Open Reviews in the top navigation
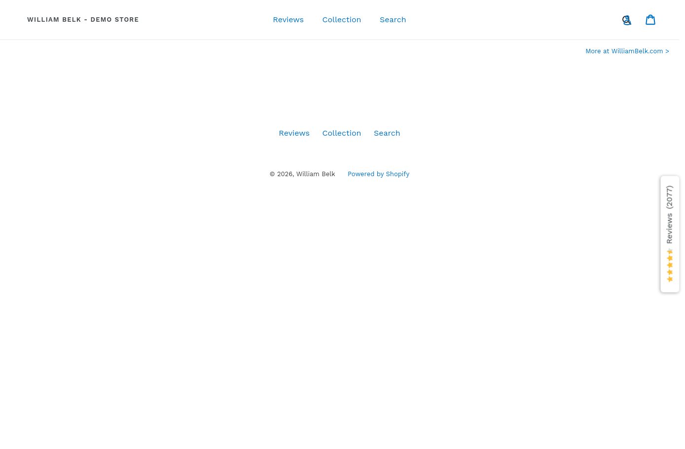685x449 pixels. [288, 20]
